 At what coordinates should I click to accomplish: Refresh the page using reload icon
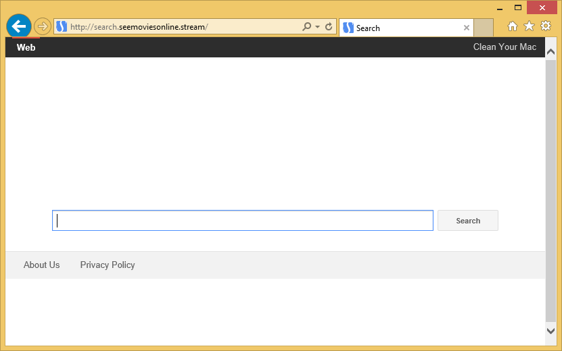(x=329, y=27)
